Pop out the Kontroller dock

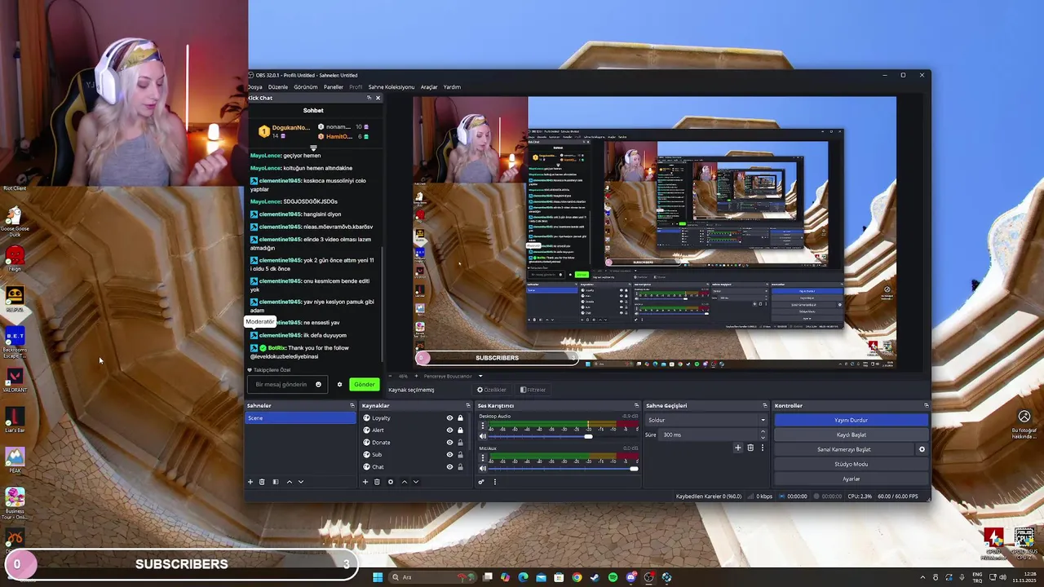[x=926, y=405]
